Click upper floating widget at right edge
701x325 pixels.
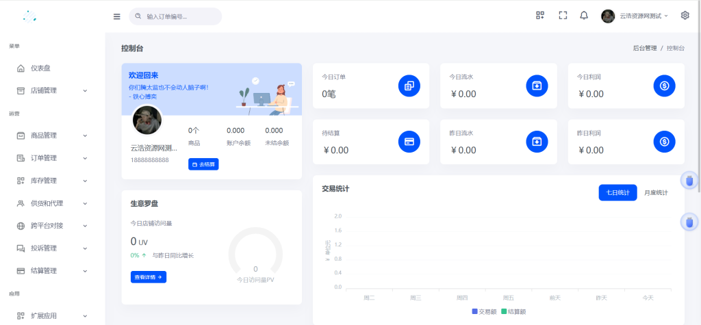click(x=689, y=181)
